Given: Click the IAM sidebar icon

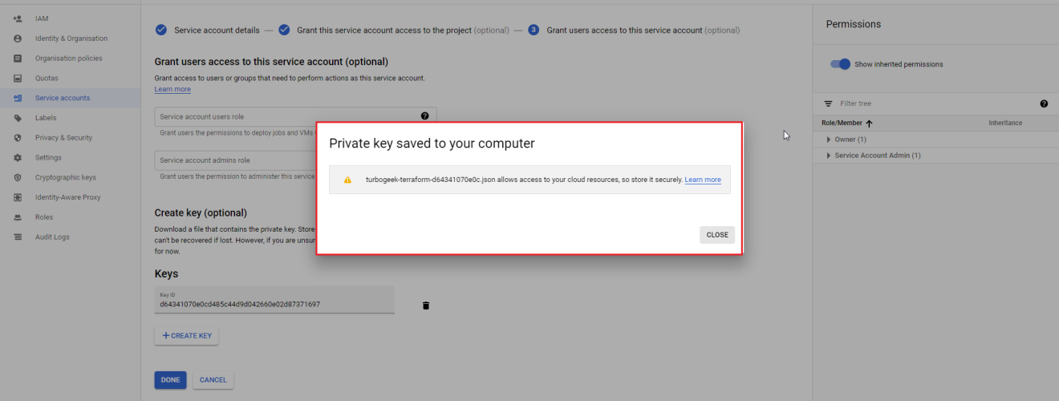Looking at the screenshot, I should pyautogui.click(x=18, y=18).
